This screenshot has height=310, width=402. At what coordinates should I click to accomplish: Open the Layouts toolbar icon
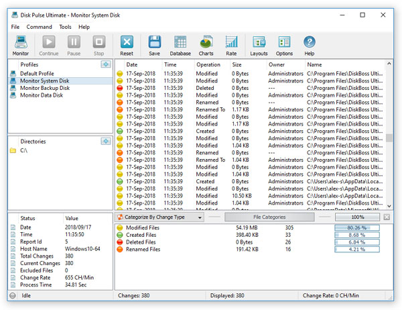[259, 42]
